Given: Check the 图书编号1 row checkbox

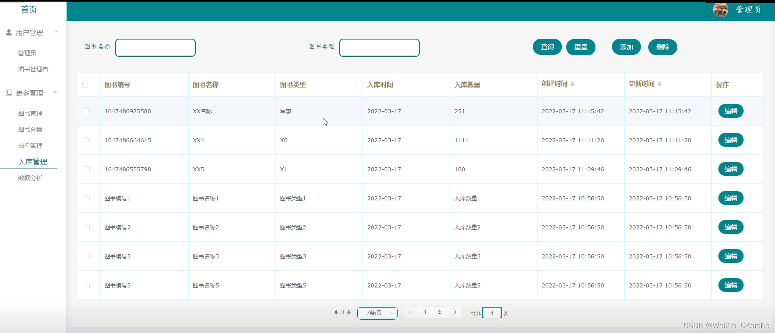Looking at the screenshot, I should click(87, 198).
